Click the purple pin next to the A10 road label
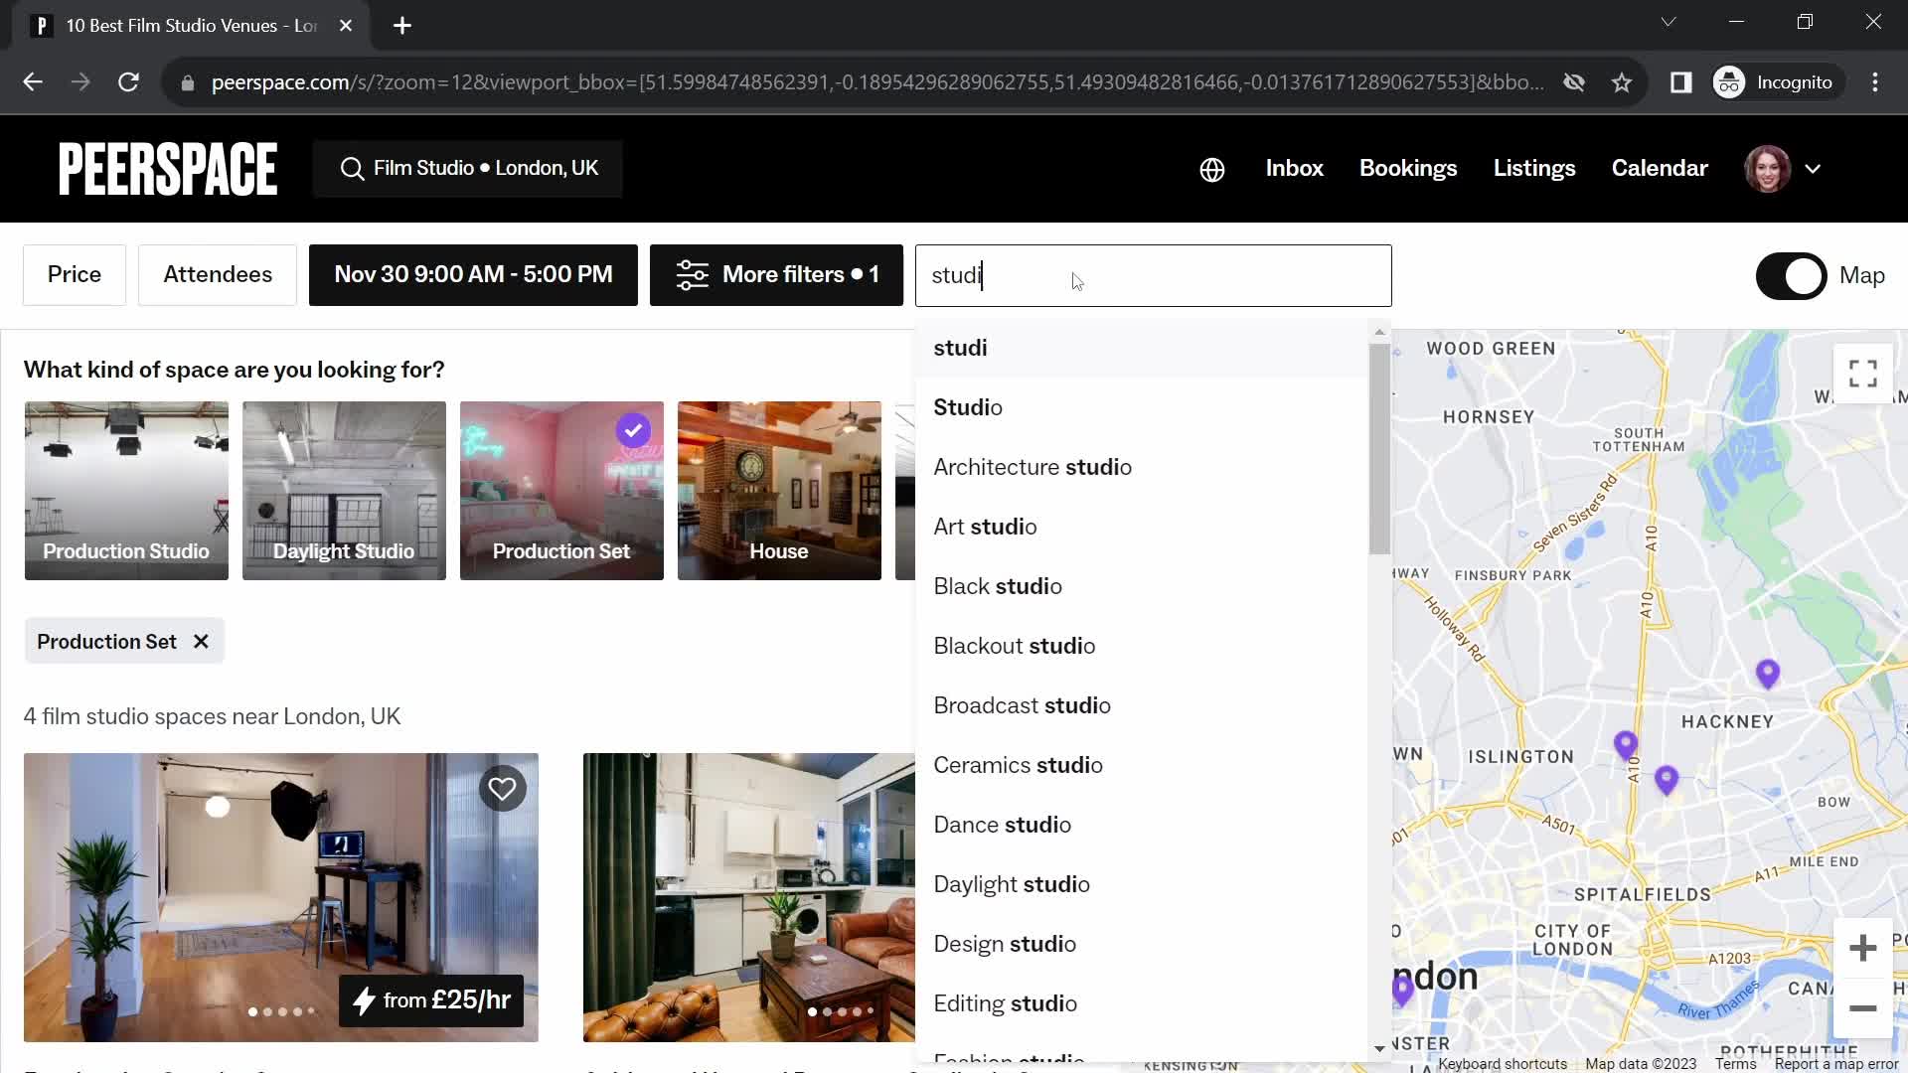Screen dimensions: 1908x1073 point(1626,744)
